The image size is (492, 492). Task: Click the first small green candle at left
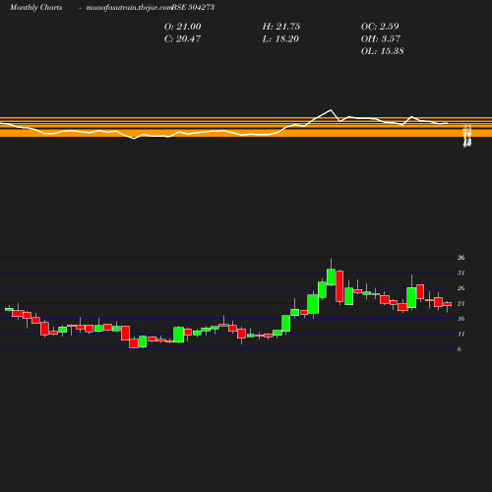[x=9, y=309]
